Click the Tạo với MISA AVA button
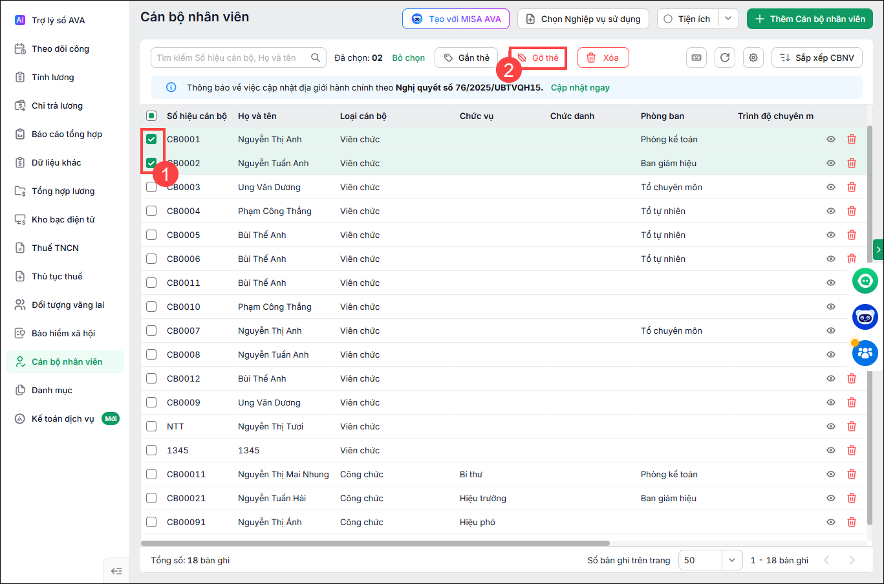Image resolution: width=884 pixels, height=584 pixels. tap(456, 19)
